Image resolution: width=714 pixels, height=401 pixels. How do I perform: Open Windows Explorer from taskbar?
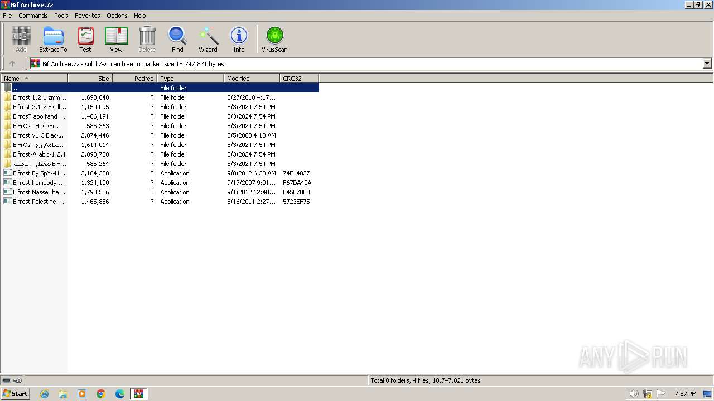[63, 394]
